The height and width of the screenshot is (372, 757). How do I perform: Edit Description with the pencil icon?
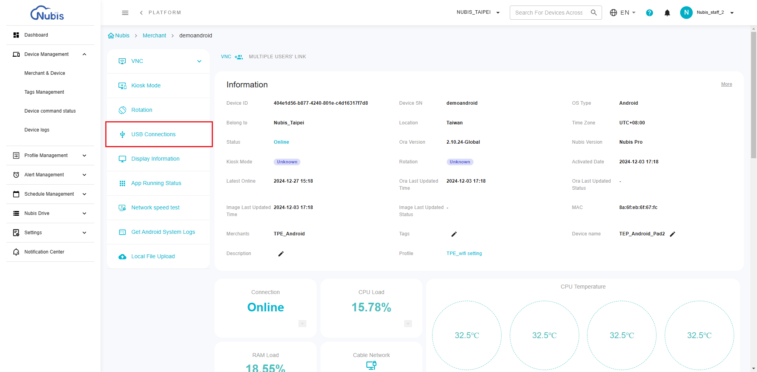coord(281,254)
